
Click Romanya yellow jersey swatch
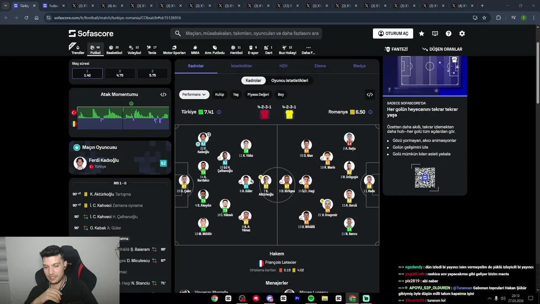pyautogui.click(x=289, y=114)
